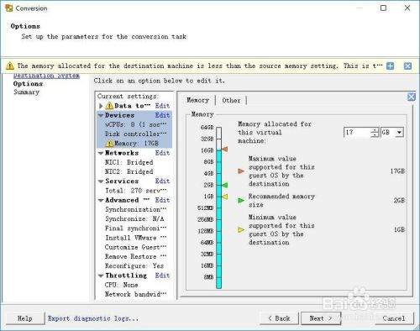Screen dimensions: 420x331
Task: Open Export diagnostic logs link
Action: pos(93,318)
